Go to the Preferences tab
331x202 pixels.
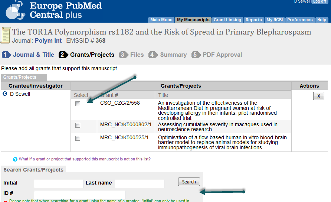click(300, 20)
